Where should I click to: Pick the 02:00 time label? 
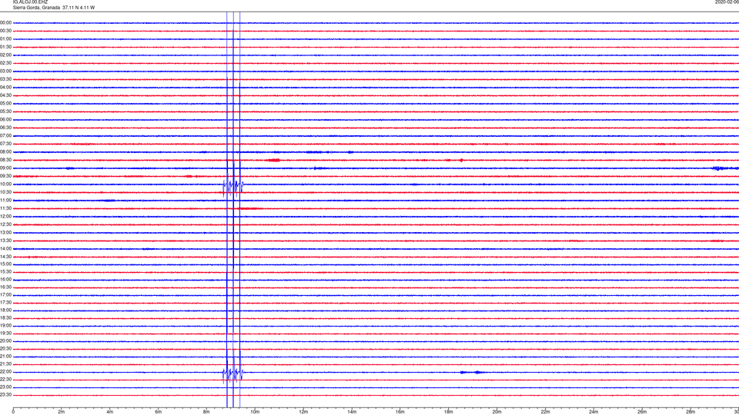5,55
